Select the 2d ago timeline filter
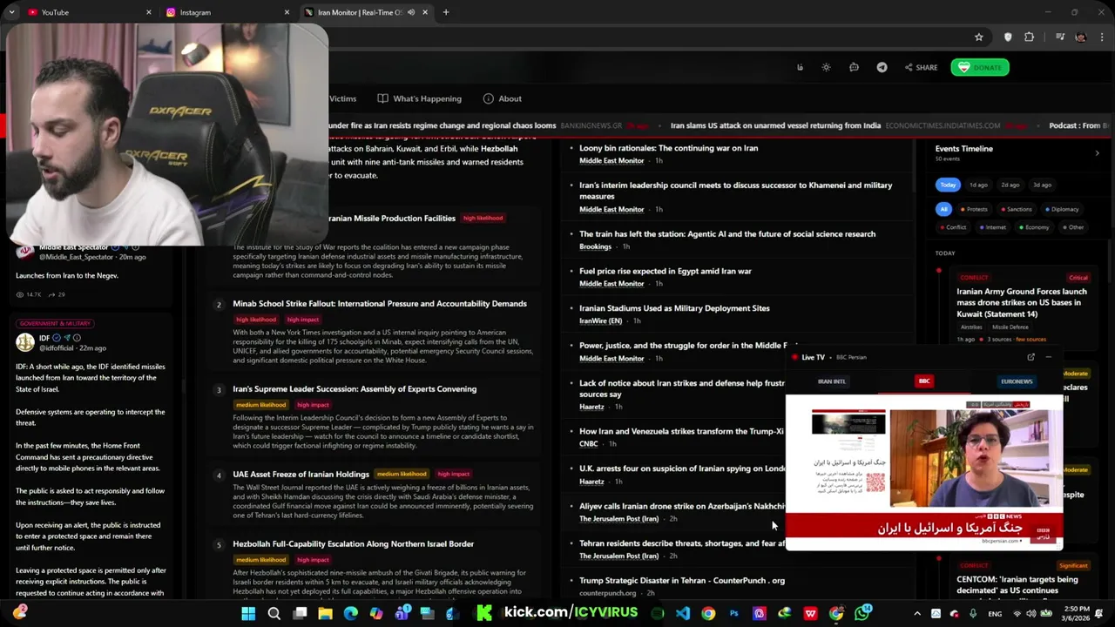This screenshot has width=1115, height=627. click(x=1010, y=185)
